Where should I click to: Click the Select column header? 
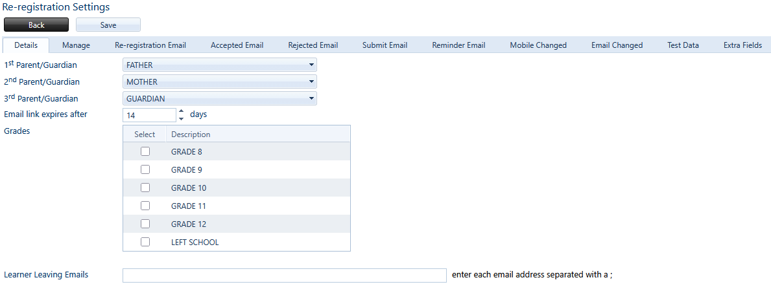pos(145,135)
